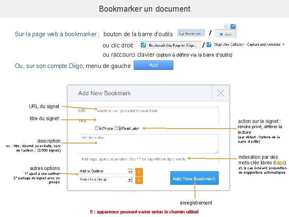Click the Add description text area
The image size is (289, 217).
[149, 143]
